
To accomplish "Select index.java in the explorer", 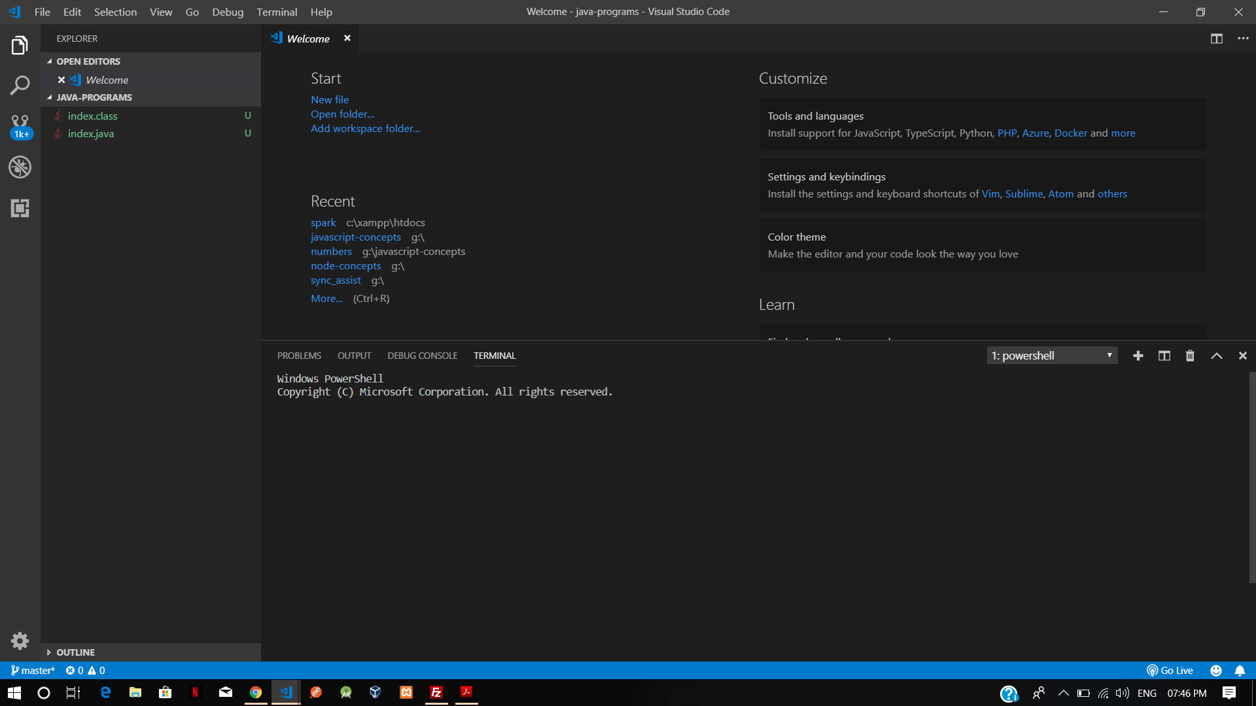I will pos(92,133).
